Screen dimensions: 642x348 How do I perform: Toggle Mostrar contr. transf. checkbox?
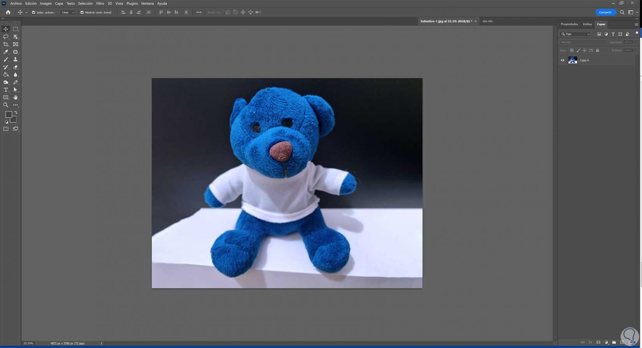tap(82, 12)
